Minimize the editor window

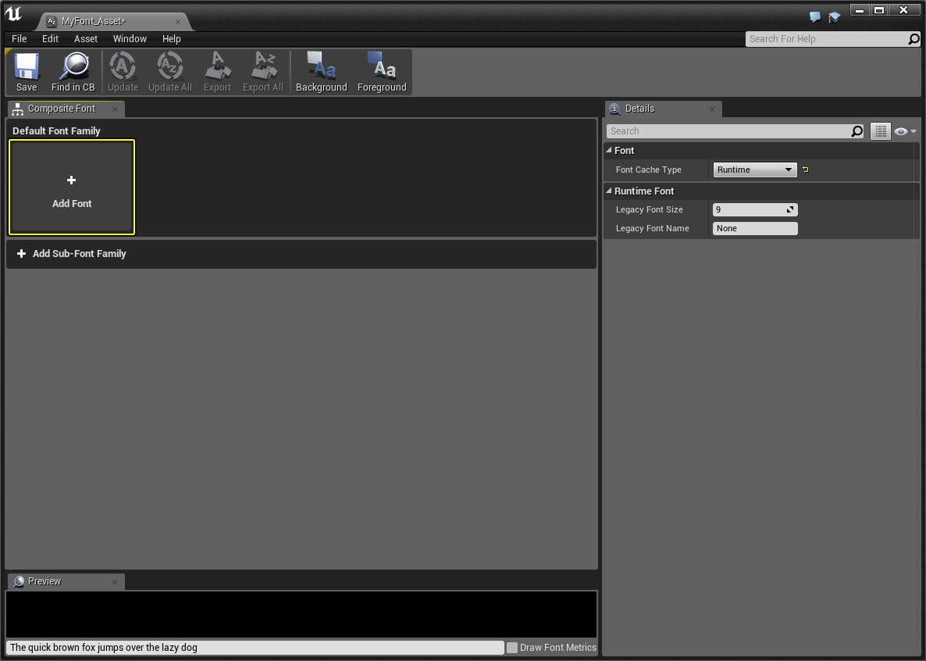(860, 10)
